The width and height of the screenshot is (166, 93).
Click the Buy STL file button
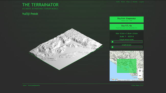pyautogui.click(x=126, y=27)
